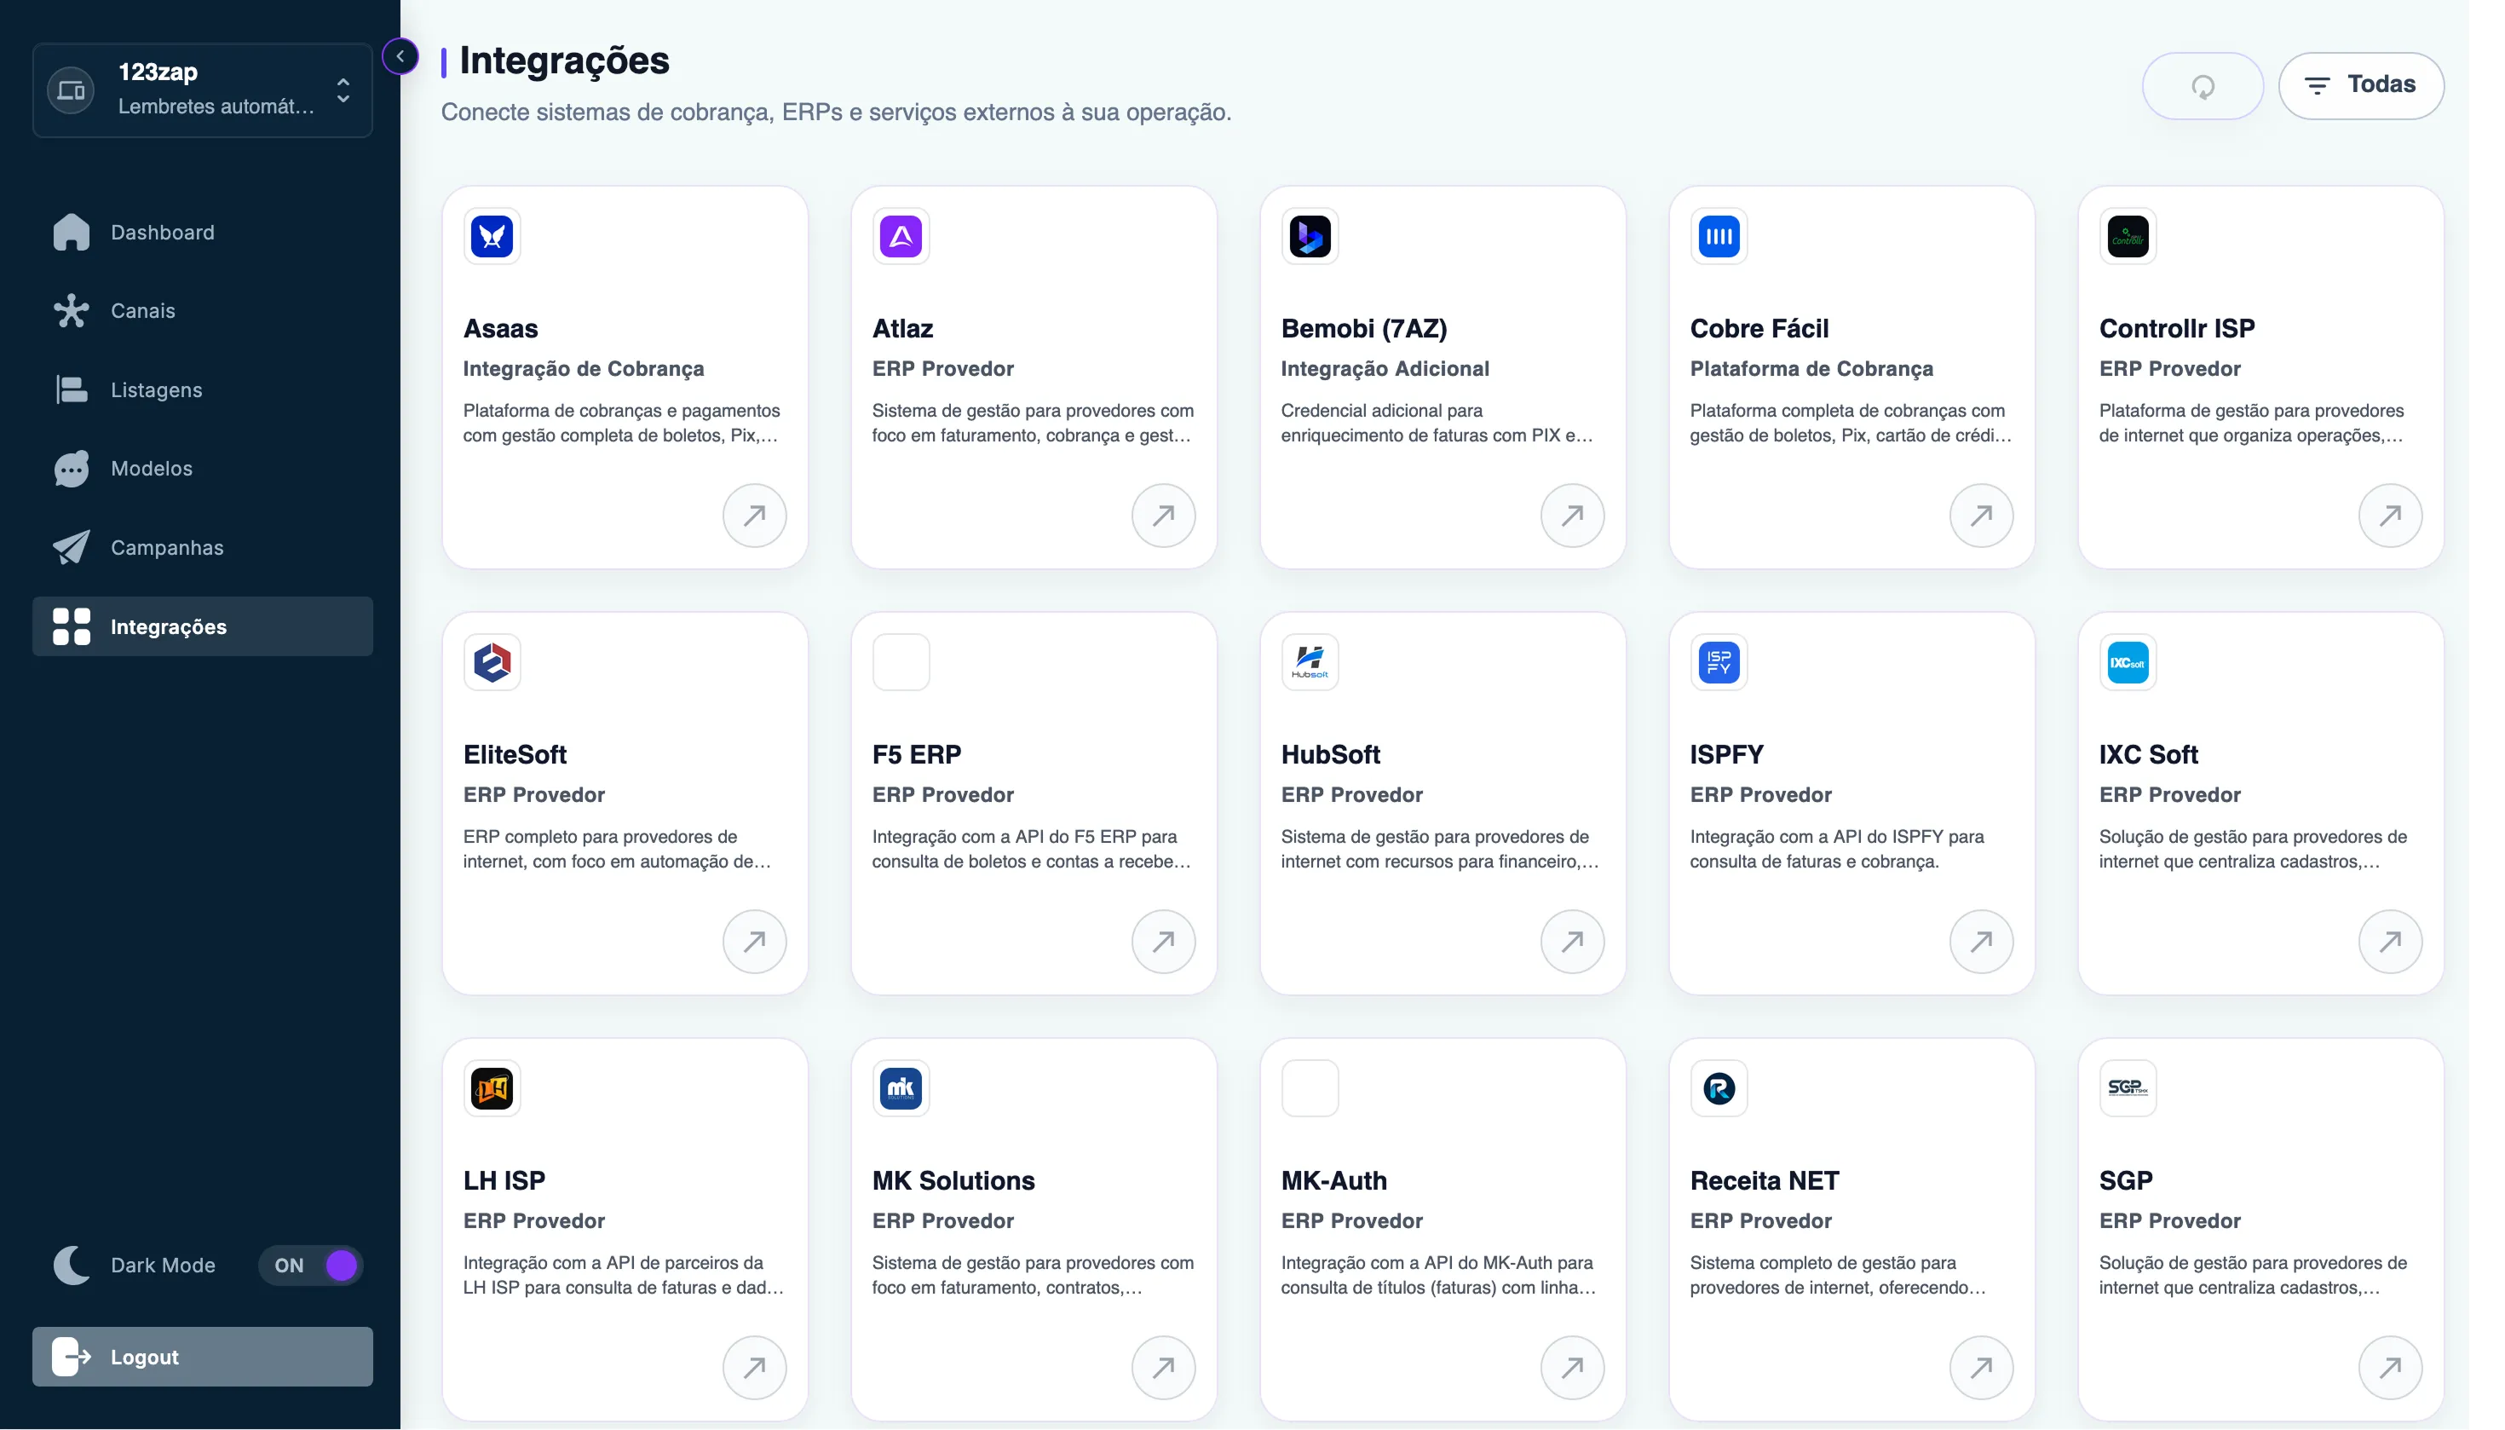Click the Asaas logo icon
Viewport: 2505px width, 1430px height.
pyautogui.click(x=492, y=237)
